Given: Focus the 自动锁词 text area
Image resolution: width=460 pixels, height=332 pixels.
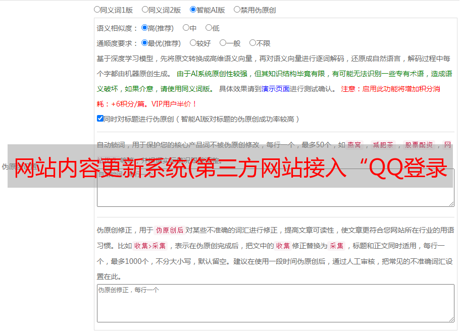Looking at the screenshot, I should (x=276, y=188).
